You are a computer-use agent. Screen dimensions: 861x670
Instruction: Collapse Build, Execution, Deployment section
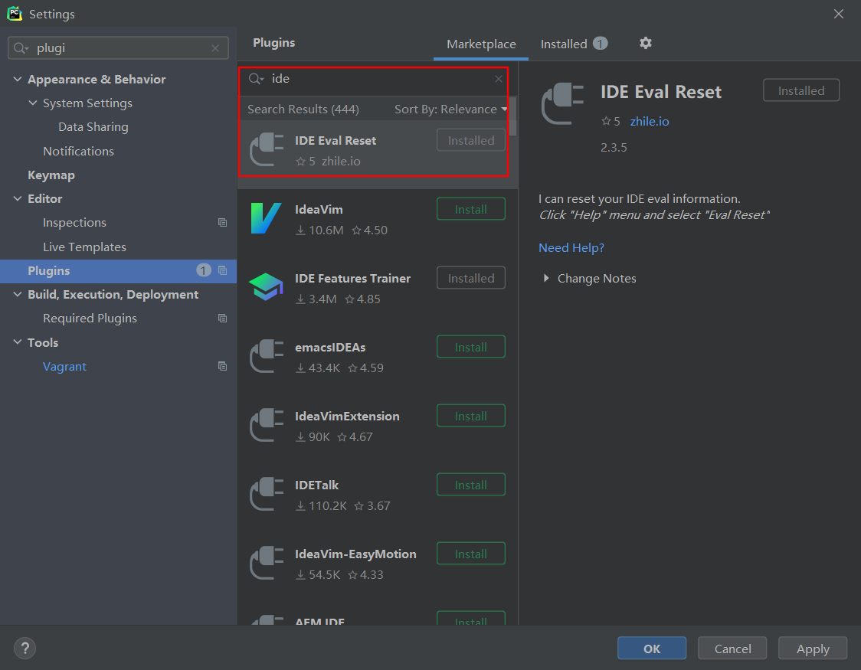[x=18, y=294]
